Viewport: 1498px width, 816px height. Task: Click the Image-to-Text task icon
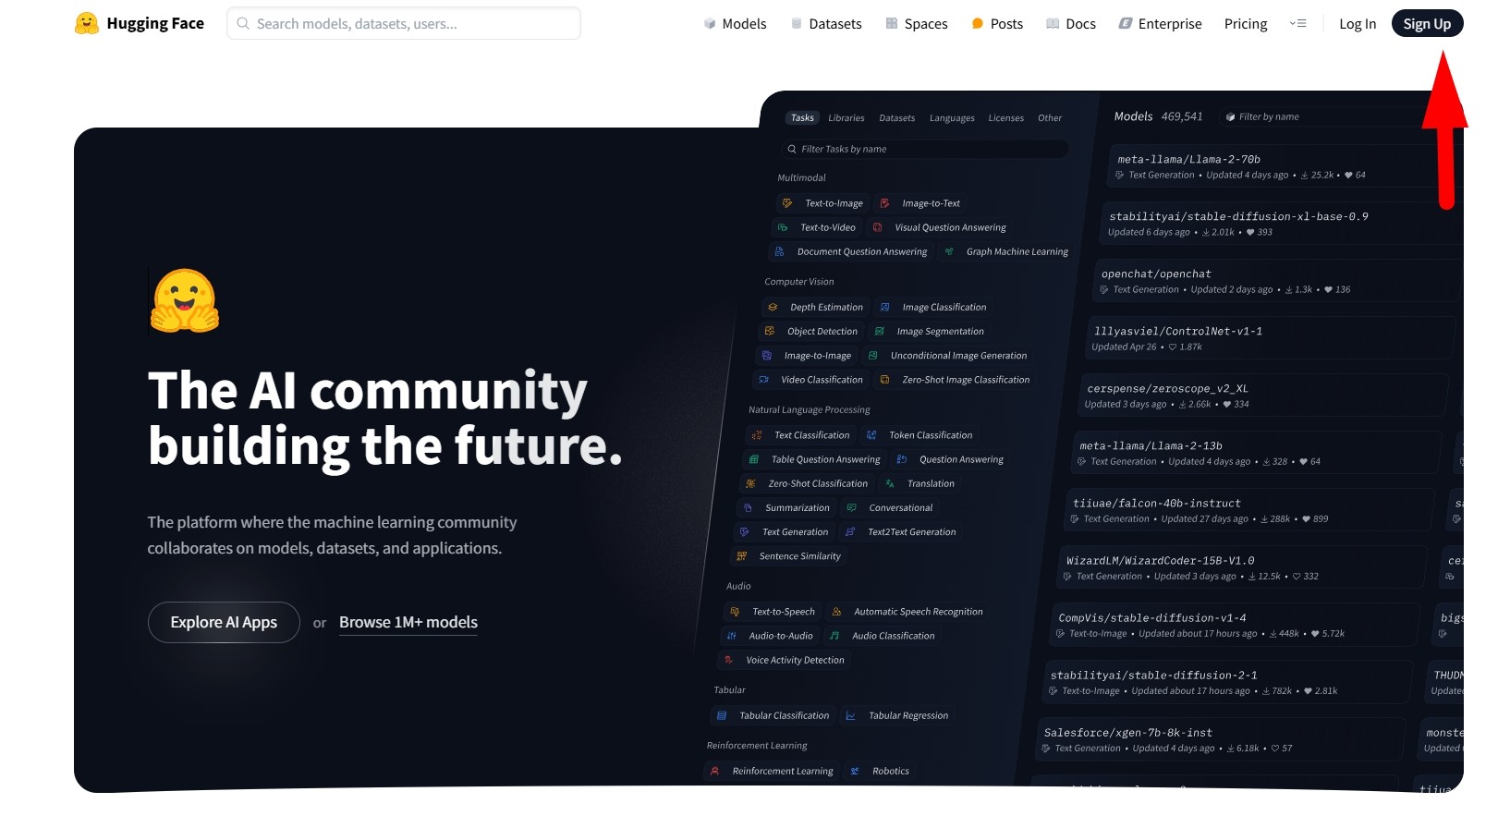884,203
